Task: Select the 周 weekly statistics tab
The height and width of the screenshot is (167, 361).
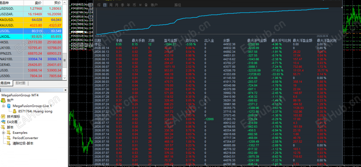Action: point(111,5)
